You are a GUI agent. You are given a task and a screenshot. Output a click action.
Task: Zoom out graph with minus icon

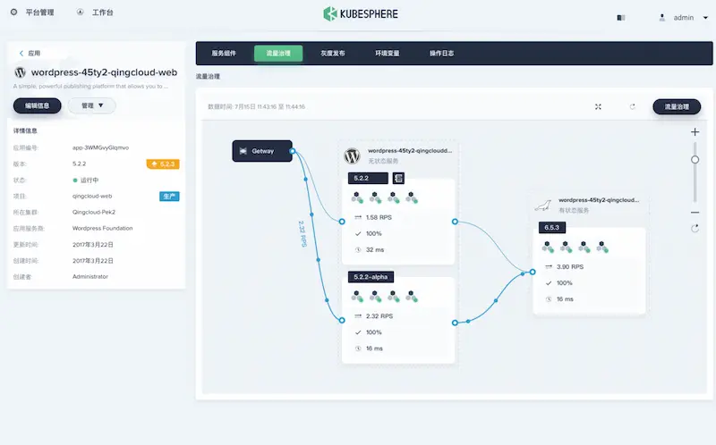(x=695, y=213)
